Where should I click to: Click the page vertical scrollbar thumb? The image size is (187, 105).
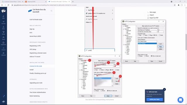point(186,42)
